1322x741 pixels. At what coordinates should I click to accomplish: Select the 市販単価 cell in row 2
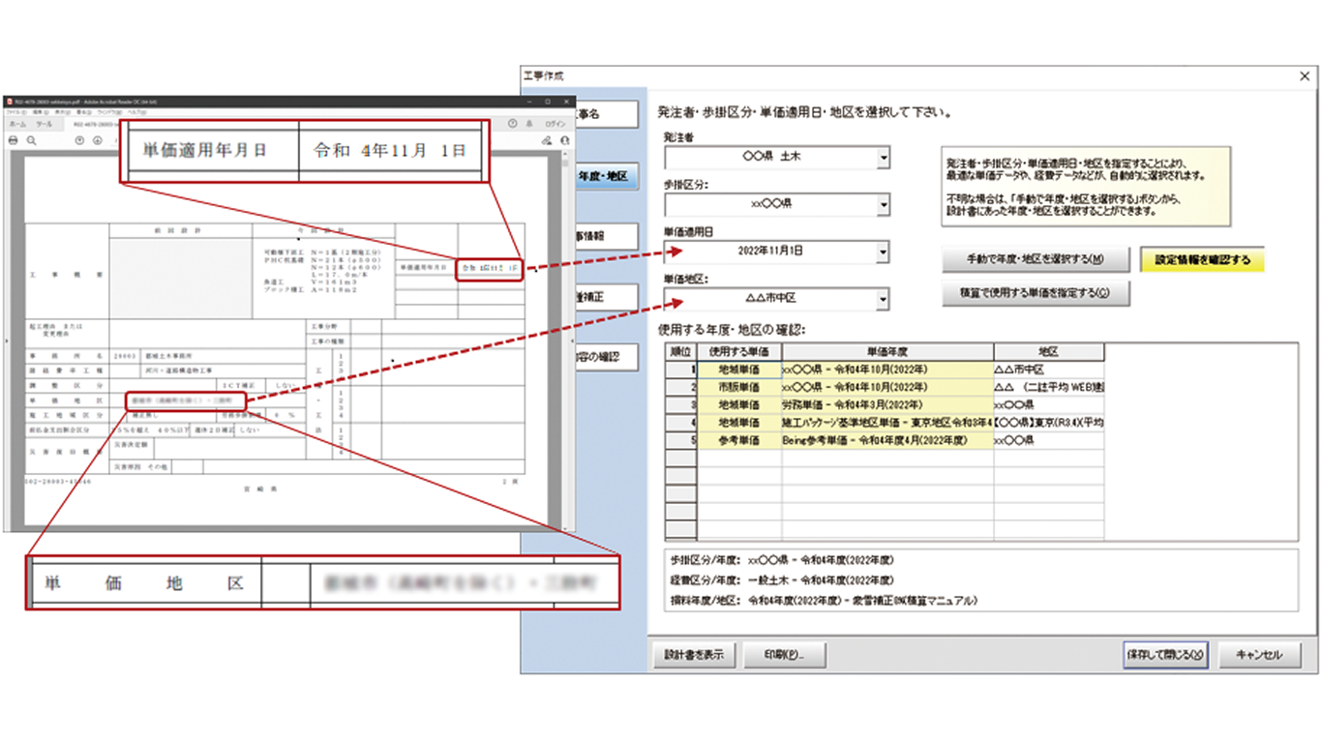click(x=739, y=387)
